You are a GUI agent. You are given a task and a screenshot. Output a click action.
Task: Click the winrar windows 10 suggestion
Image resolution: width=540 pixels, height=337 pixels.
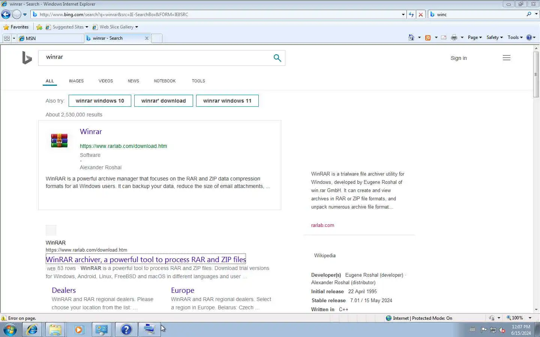100,101
